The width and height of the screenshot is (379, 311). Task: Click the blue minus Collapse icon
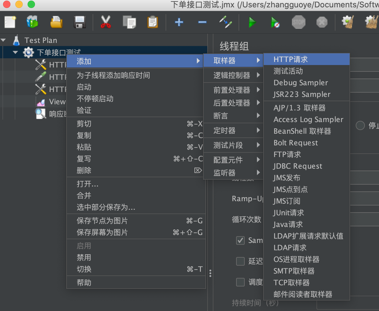pos(202,22)
